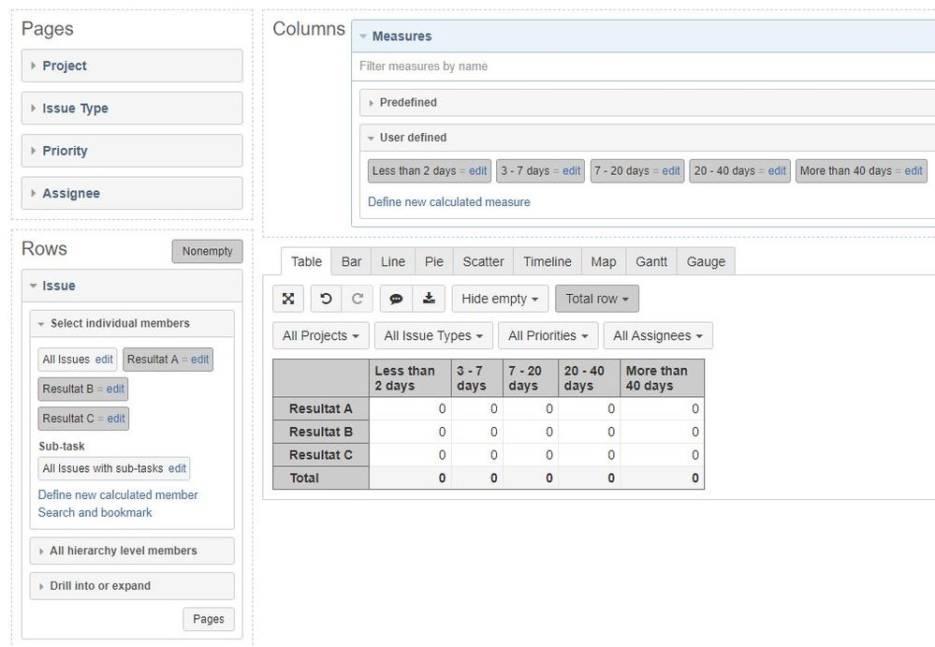Click the More than 40 days column header
This screenshot has height=647, width=935.
pos(662,378)
